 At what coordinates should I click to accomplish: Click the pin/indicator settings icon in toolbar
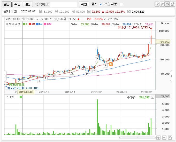click(157, 4)
